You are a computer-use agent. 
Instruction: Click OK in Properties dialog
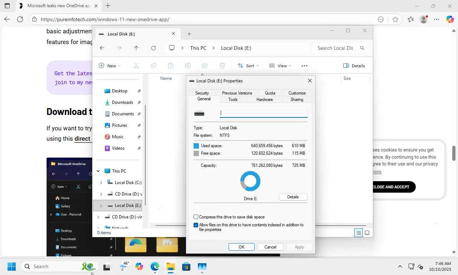[242, 247]
